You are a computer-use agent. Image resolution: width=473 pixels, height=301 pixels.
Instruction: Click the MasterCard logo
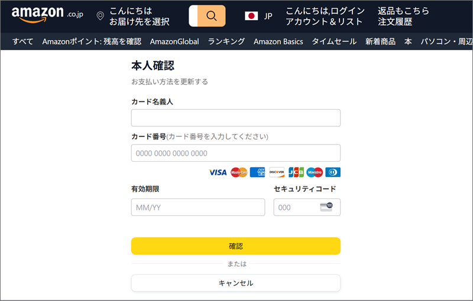[239, 172]
